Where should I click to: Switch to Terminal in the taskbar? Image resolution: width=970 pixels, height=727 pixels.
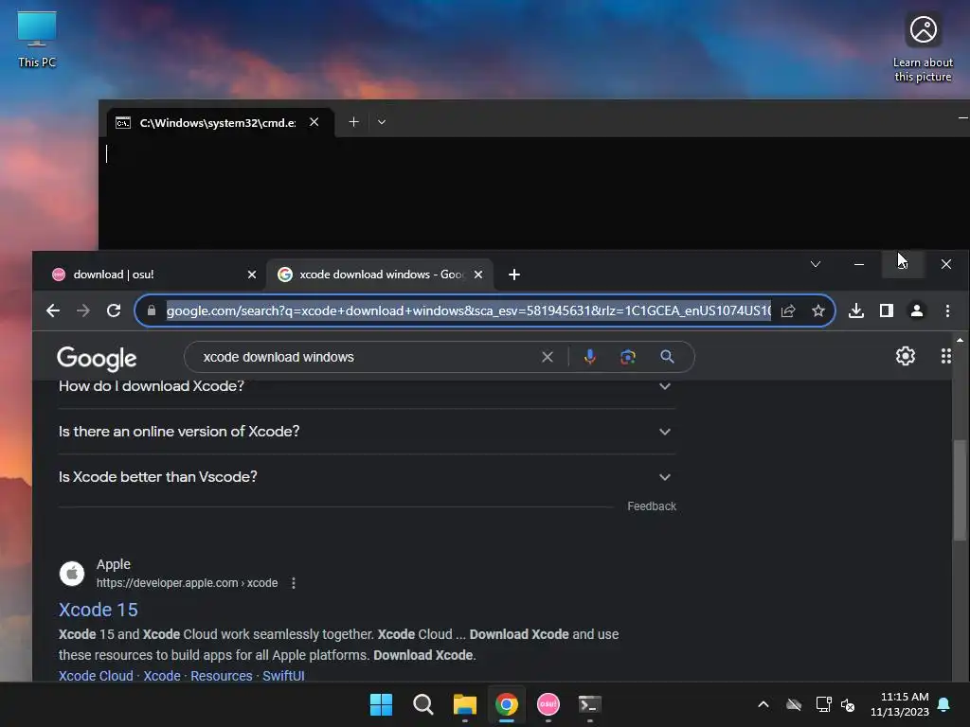point(589,704)
